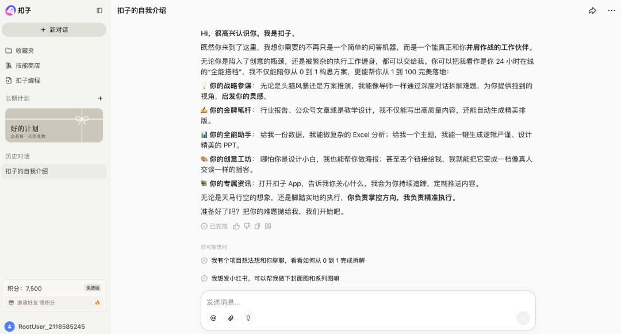Give the reply a thumbs down
The image size is (621, 334).
246,226
